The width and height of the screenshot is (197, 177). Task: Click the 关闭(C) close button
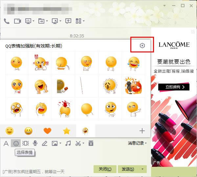tap(105, 169)
